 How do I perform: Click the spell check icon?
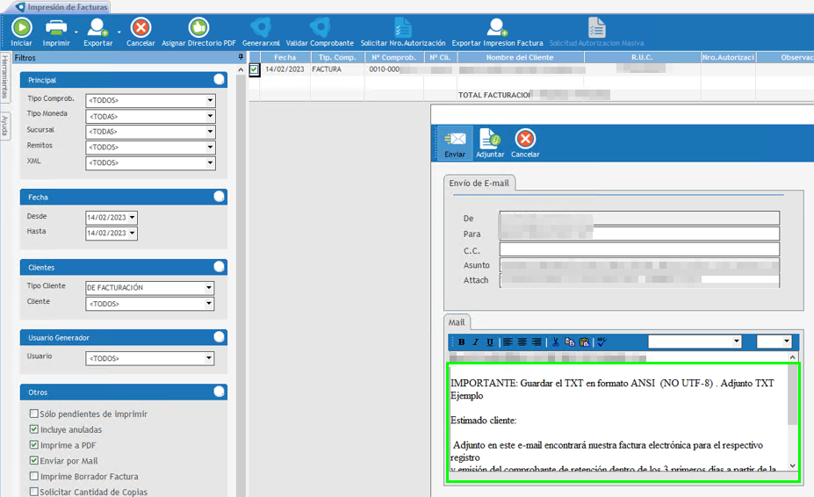pyautogui.click(x=601, y=342)
